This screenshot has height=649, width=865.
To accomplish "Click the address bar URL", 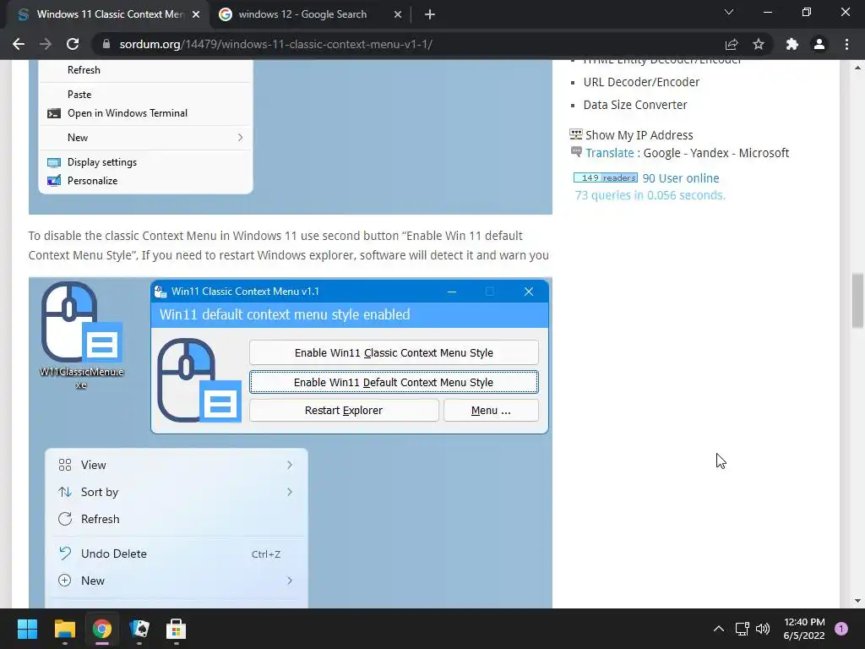I will click(276, 44).
